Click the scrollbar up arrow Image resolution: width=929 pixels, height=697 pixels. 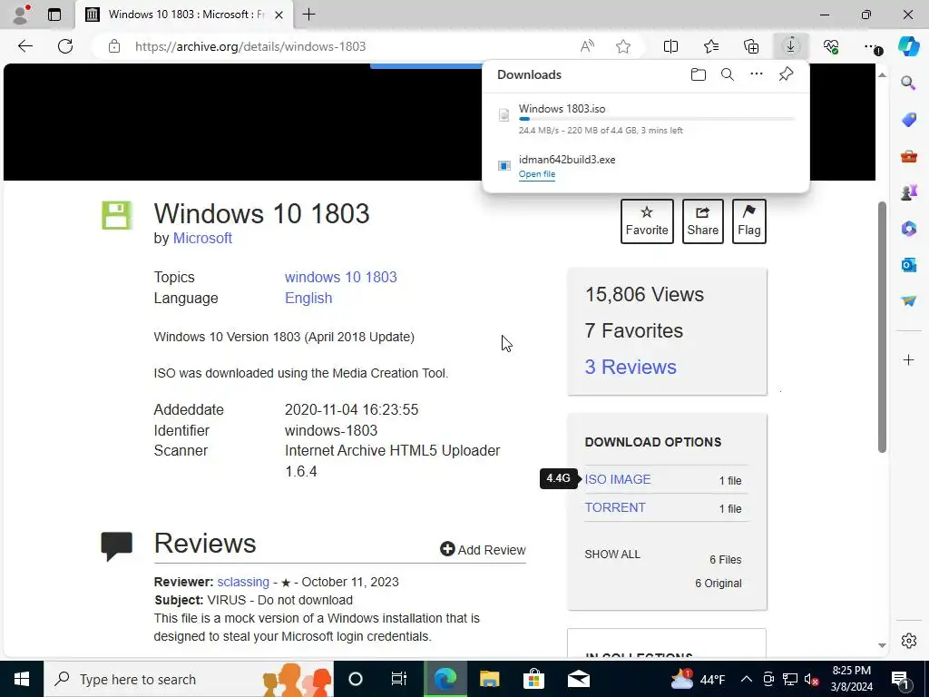point(882,74)
